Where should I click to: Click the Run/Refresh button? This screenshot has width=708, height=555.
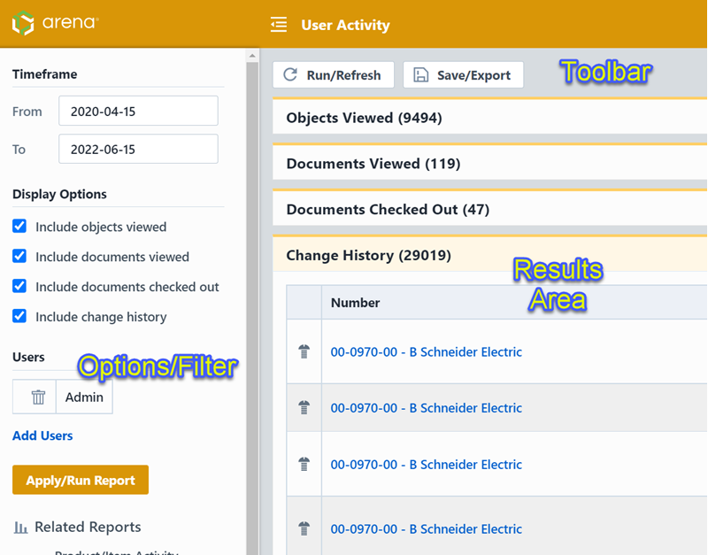[334, 75]
